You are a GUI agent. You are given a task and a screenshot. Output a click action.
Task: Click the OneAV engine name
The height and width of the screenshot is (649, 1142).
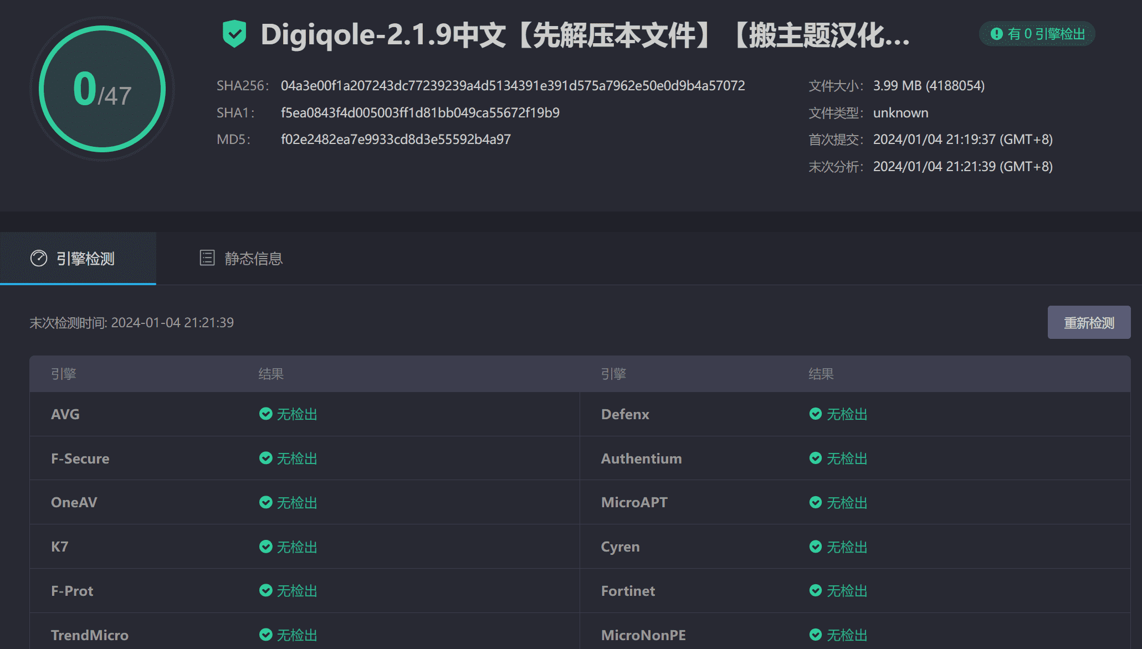click(74, 502)
